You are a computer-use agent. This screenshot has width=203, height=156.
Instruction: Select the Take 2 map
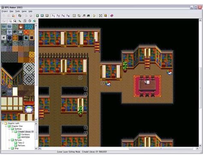[21, 143]
